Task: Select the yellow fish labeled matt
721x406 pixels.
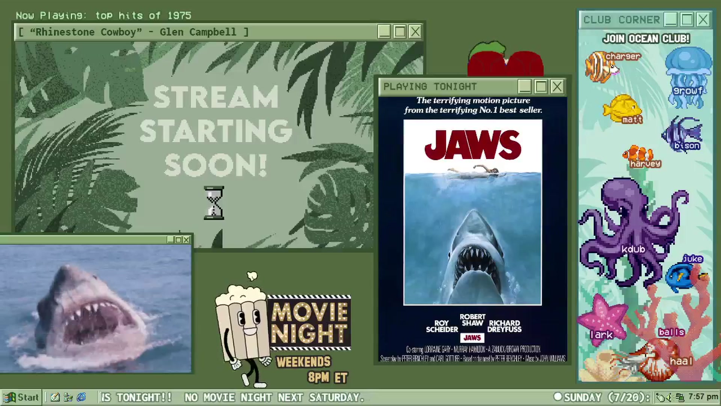Action: pyautogui.click(x=623, y=108)
